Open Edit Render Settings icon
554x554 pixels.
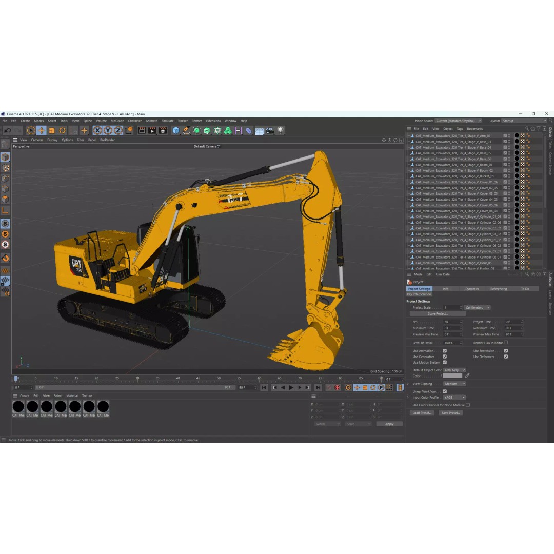[x=163, y=131]
